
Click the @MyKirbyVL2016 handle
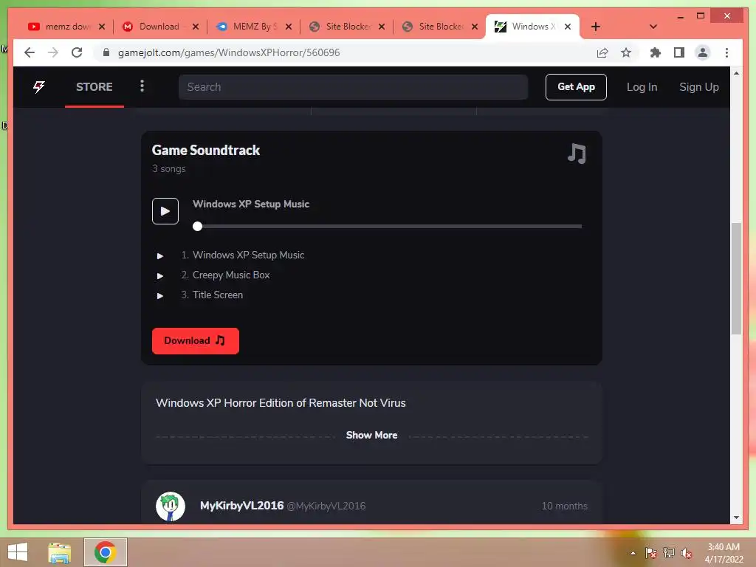(326, 506)
